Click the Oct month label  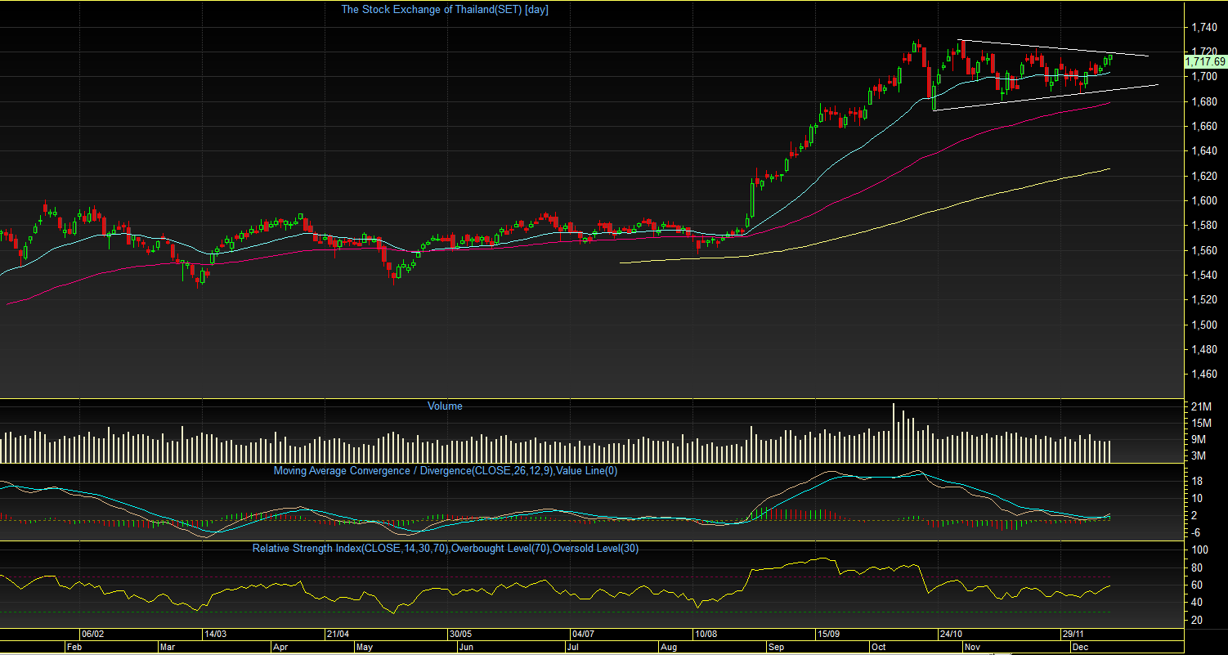pos(879,647)
